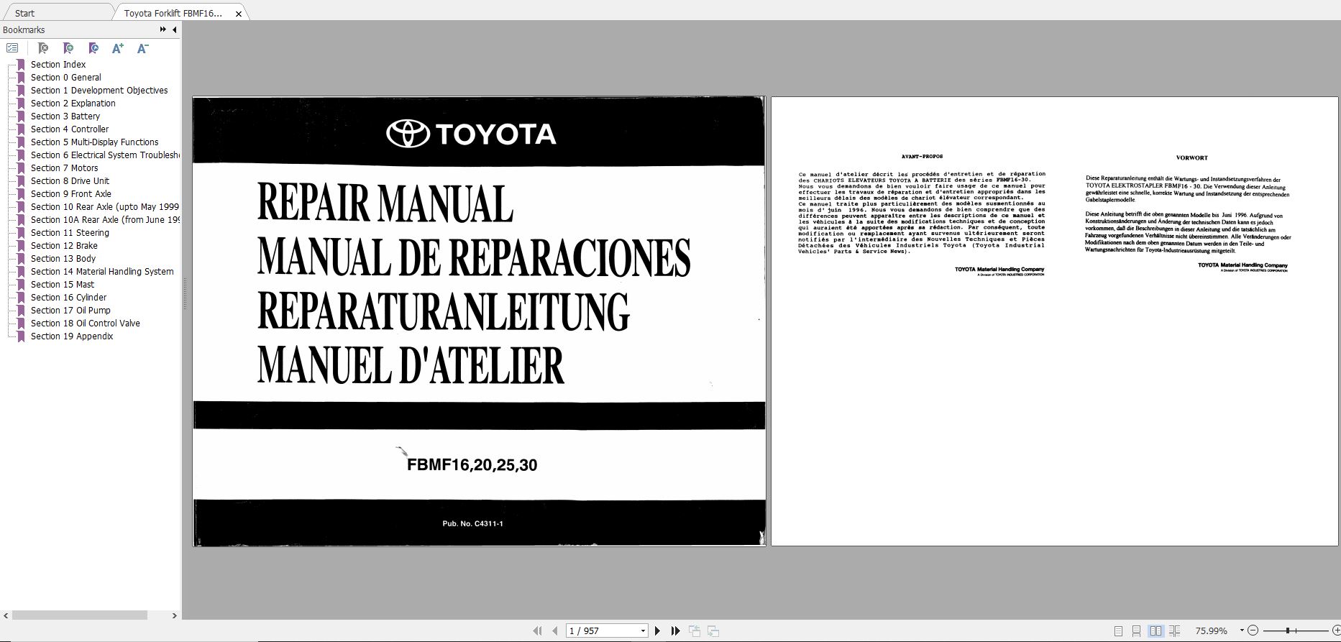Viewport: 1341px width, 642px height.
Task: Go to Section 1 Development Objectives
Action: pyautogui.click(x=99, y=91)
